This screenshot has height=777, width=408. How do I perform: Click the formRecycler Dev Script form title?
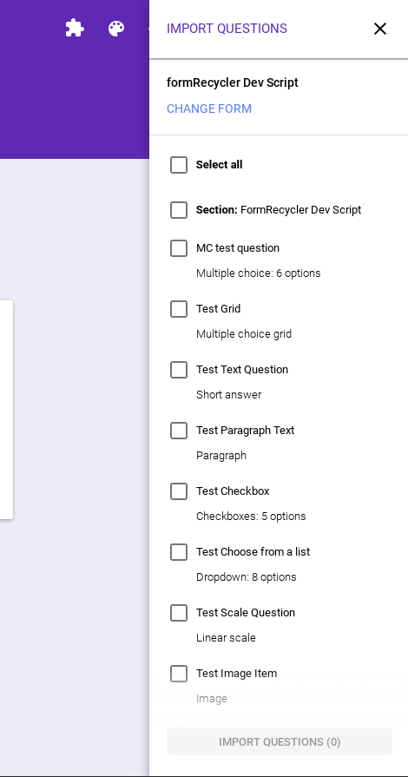[x=233, y=82]
